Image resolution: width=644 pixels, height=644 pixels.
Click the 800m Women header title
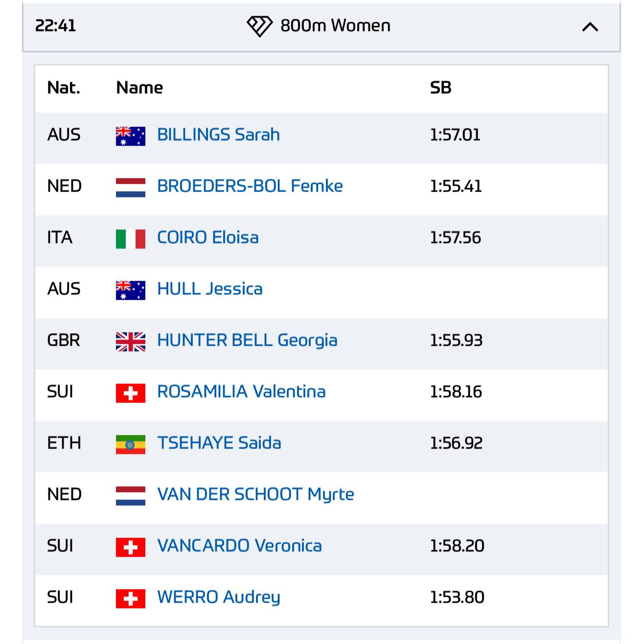[335, 25]
